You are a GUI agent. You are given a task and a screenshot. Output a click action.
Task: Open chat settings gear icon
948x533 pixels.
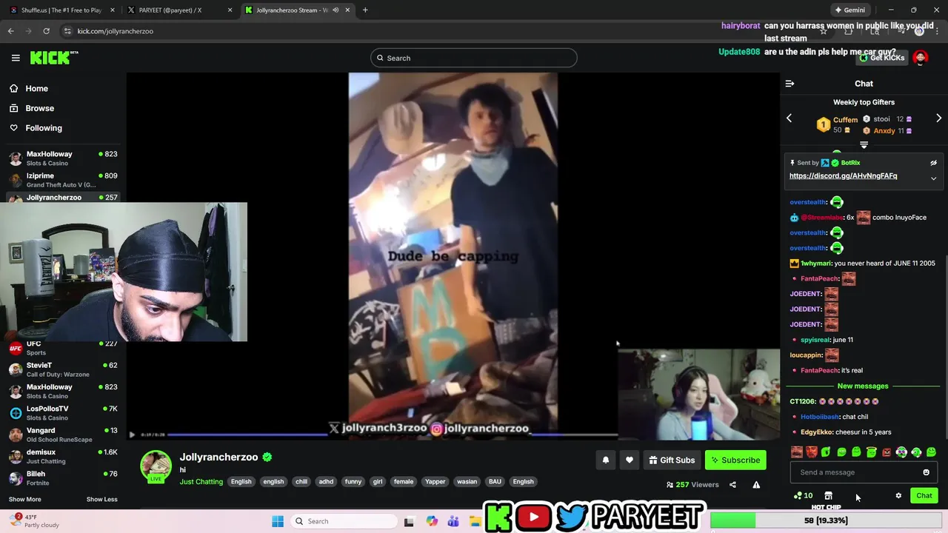898,495
